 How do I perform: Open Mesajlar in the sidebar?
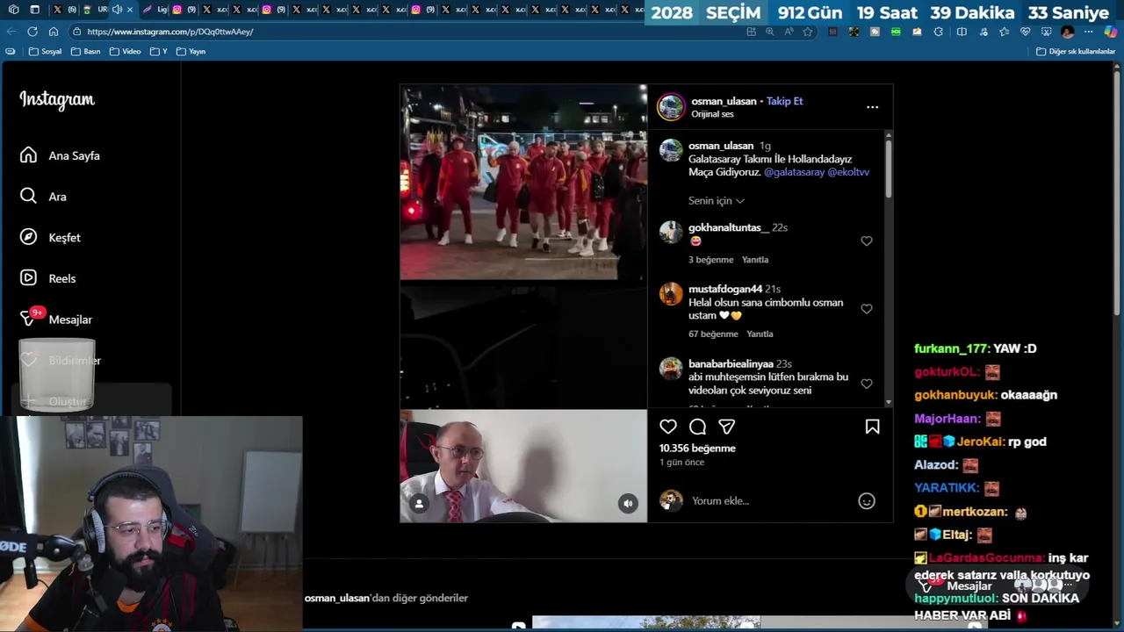tap(56, 320)
